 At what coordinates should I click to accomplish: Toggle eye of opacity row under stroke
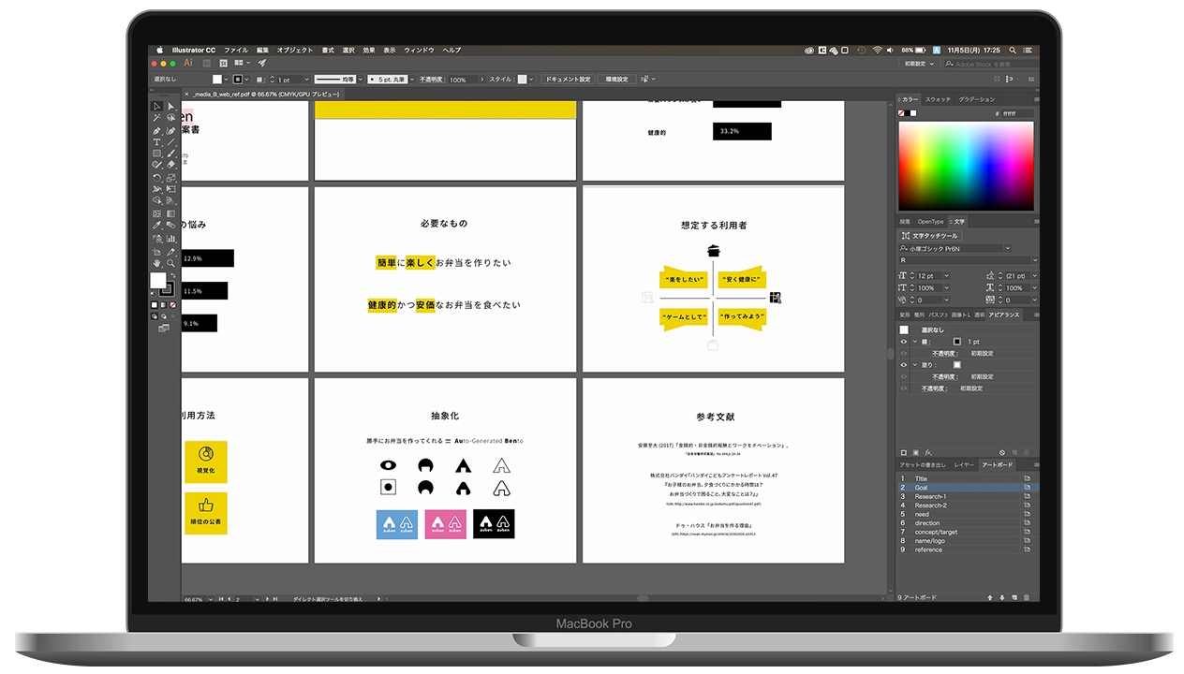(904, 353)
